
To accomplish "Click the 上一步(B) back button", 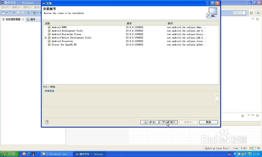I will point(150,122).
